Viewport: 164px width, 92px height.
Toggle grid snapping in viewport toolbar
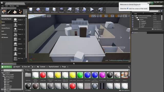point(103,16)
